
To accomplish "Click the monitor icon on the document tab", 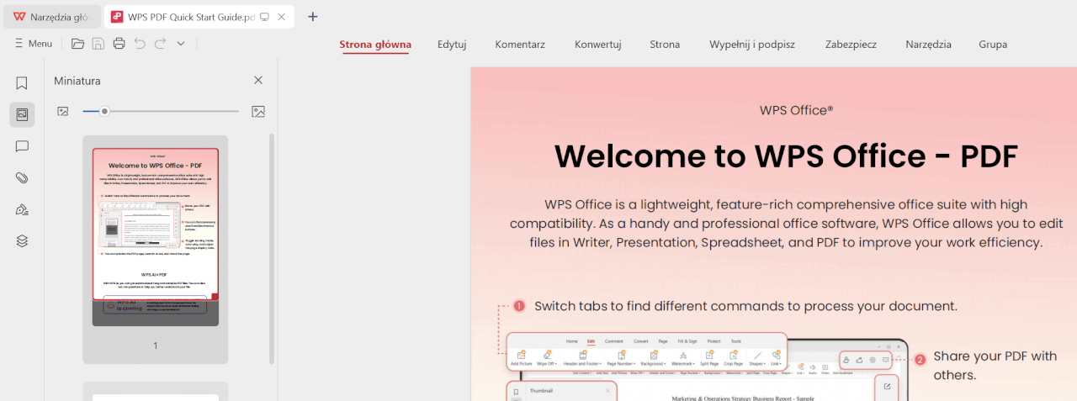I will 264,17.
